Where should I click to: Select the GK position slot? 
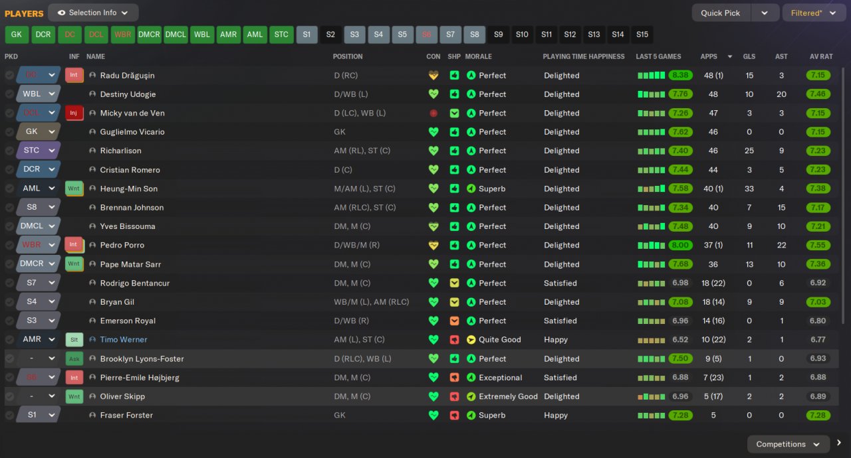pyautogui.click(x=17, y=35)
